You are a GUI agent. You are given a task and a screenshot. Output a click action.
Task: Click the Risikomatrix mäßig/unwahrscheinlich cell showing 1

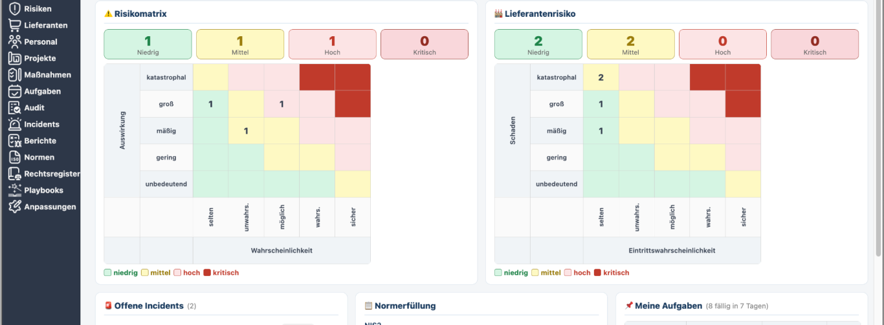(x=246, y=131)
